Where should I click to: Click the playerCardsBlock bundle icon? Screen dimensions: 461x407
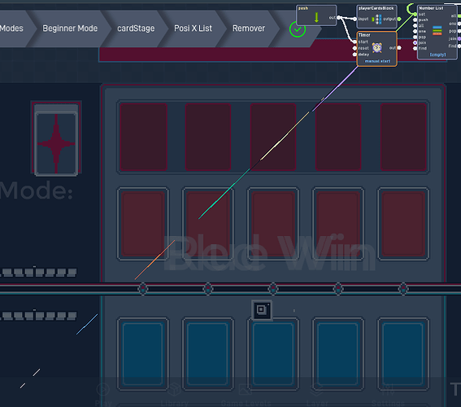376,19
